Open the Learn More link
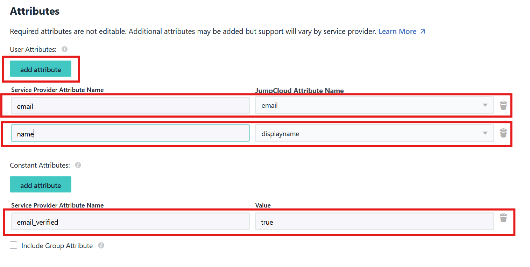 pos(397,31)
